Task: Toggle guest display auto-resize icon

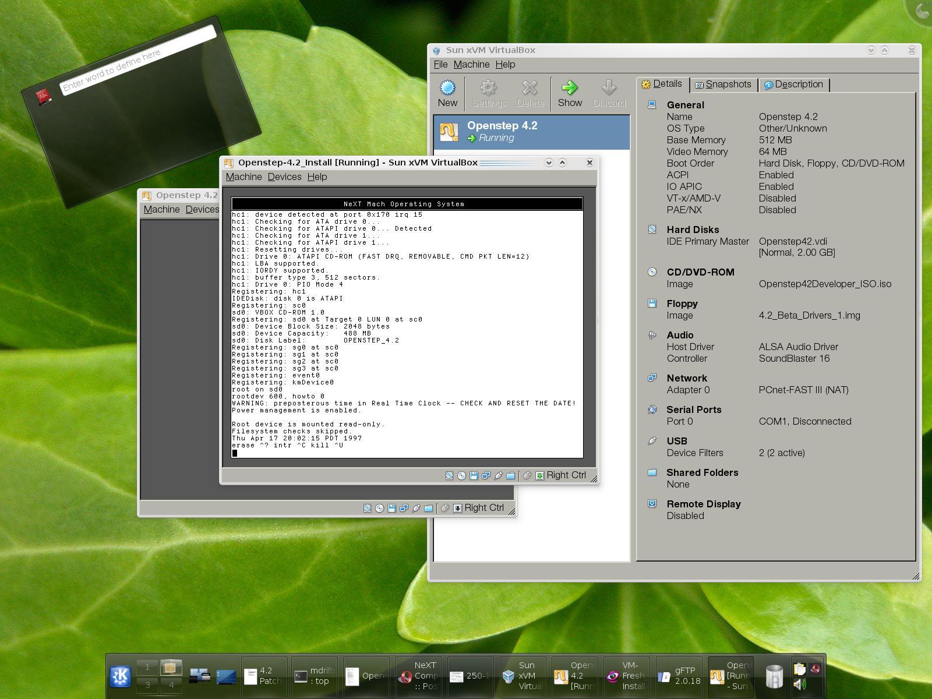Action: point(541,475)
